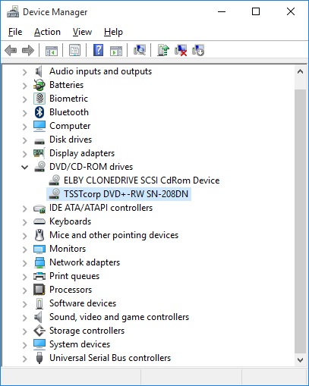Open Properties via toolbar icon

75,50
